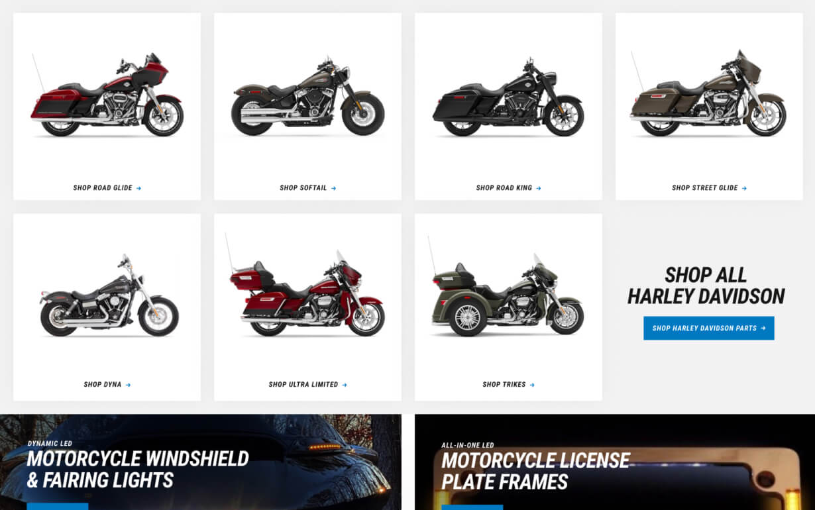815x510 pixels.
Task: Click the arrow icon next to Shop Softail
Action: pos(333,188)
